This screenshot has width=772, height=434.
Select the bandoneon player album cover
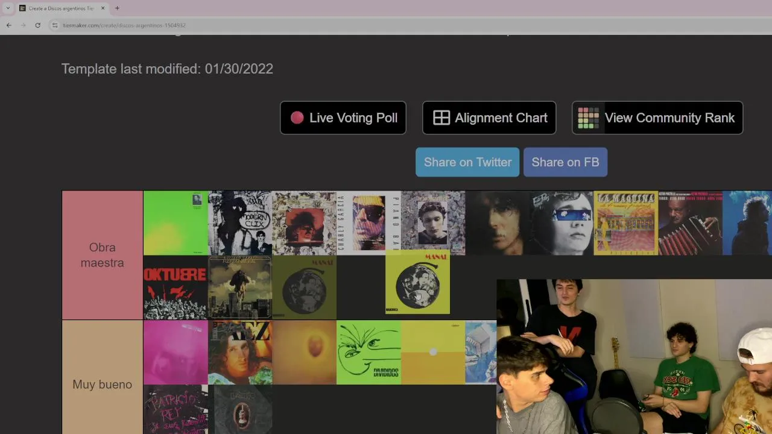coord(690,223)
